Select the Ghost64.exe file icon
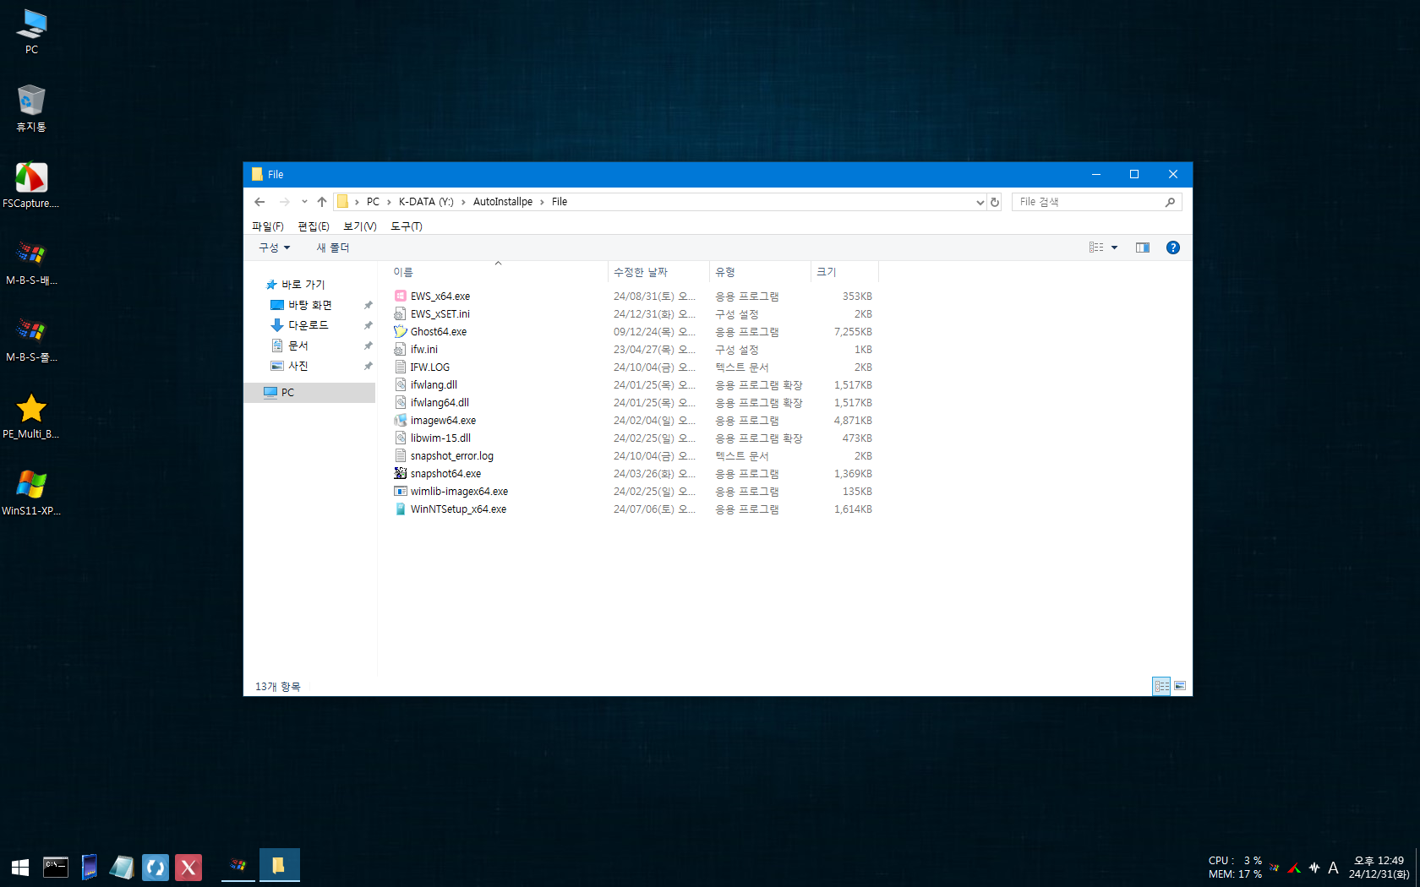Screen dimensions: 1420x887 [x=401, y=332]
